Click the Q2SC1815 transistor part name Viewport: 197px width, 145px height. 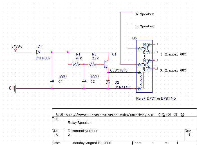pyautogui.click(x=118, y=70)
